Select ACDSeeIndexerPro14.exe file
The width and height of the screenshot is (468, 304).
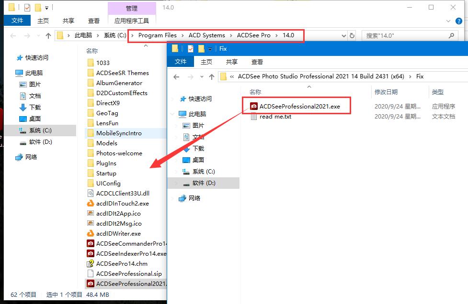click(127, 254)
